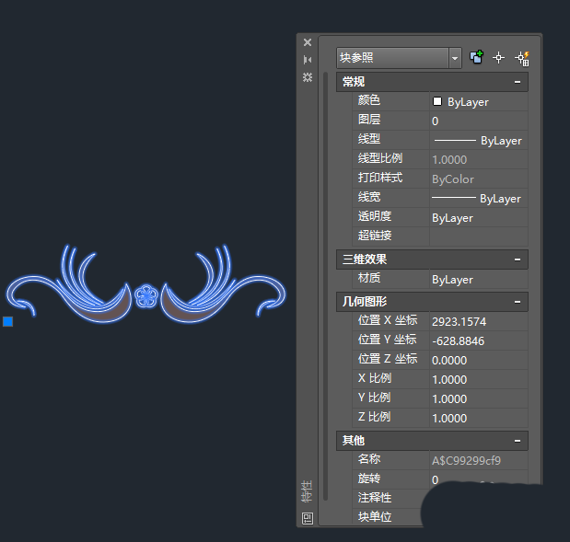The width and height of the screenshot is (570, 542).
Task: Select the 颜色 property label
Action: click(x=369, y=100)
